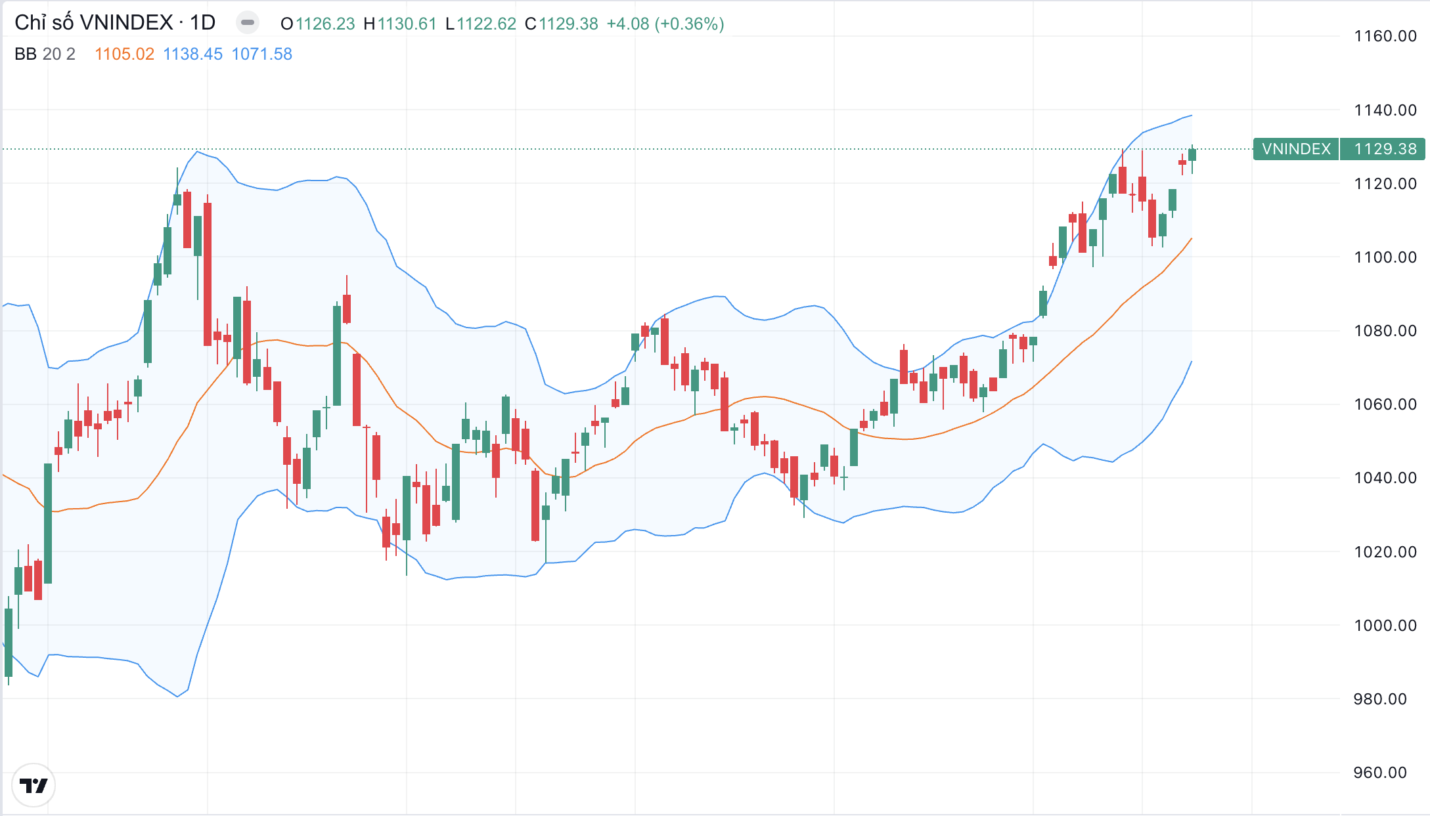
Task: Toggle the grey market status indicator
Action: (248, 23)
